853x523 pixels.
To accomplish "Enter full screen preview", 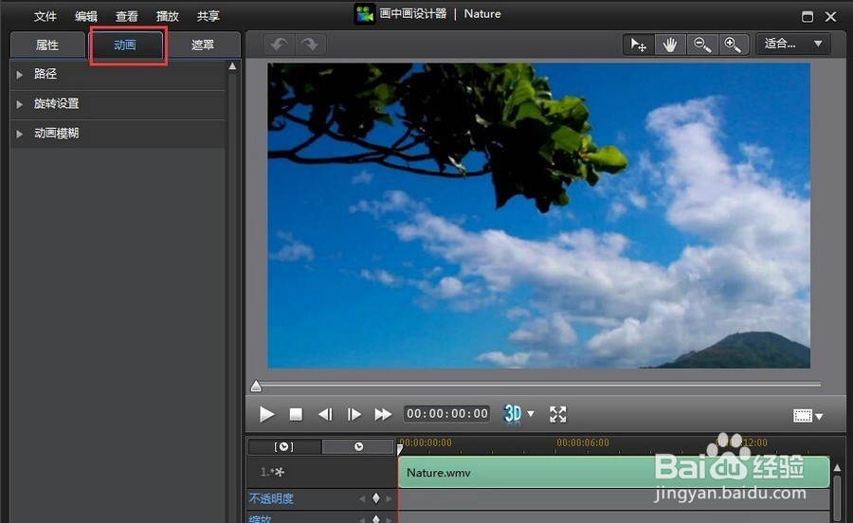I will (558, 414).
